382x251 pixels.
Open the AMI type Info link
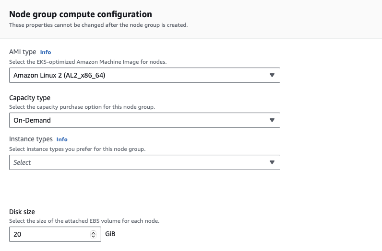tap(46, 52)
